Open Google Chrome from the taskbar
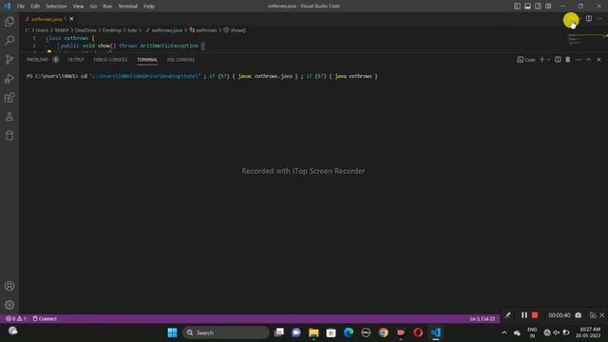The width and height of the screenshot is (608, 342). (x=383, y=332)
